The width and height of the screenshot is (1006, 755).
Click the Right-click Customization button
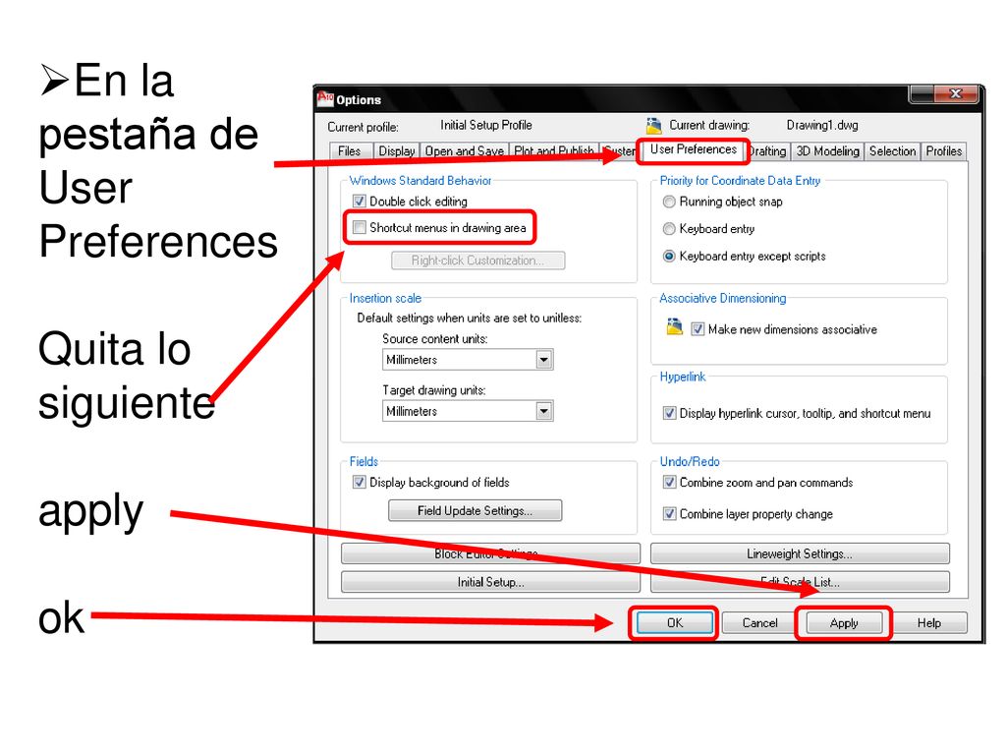tap(478, 260)
